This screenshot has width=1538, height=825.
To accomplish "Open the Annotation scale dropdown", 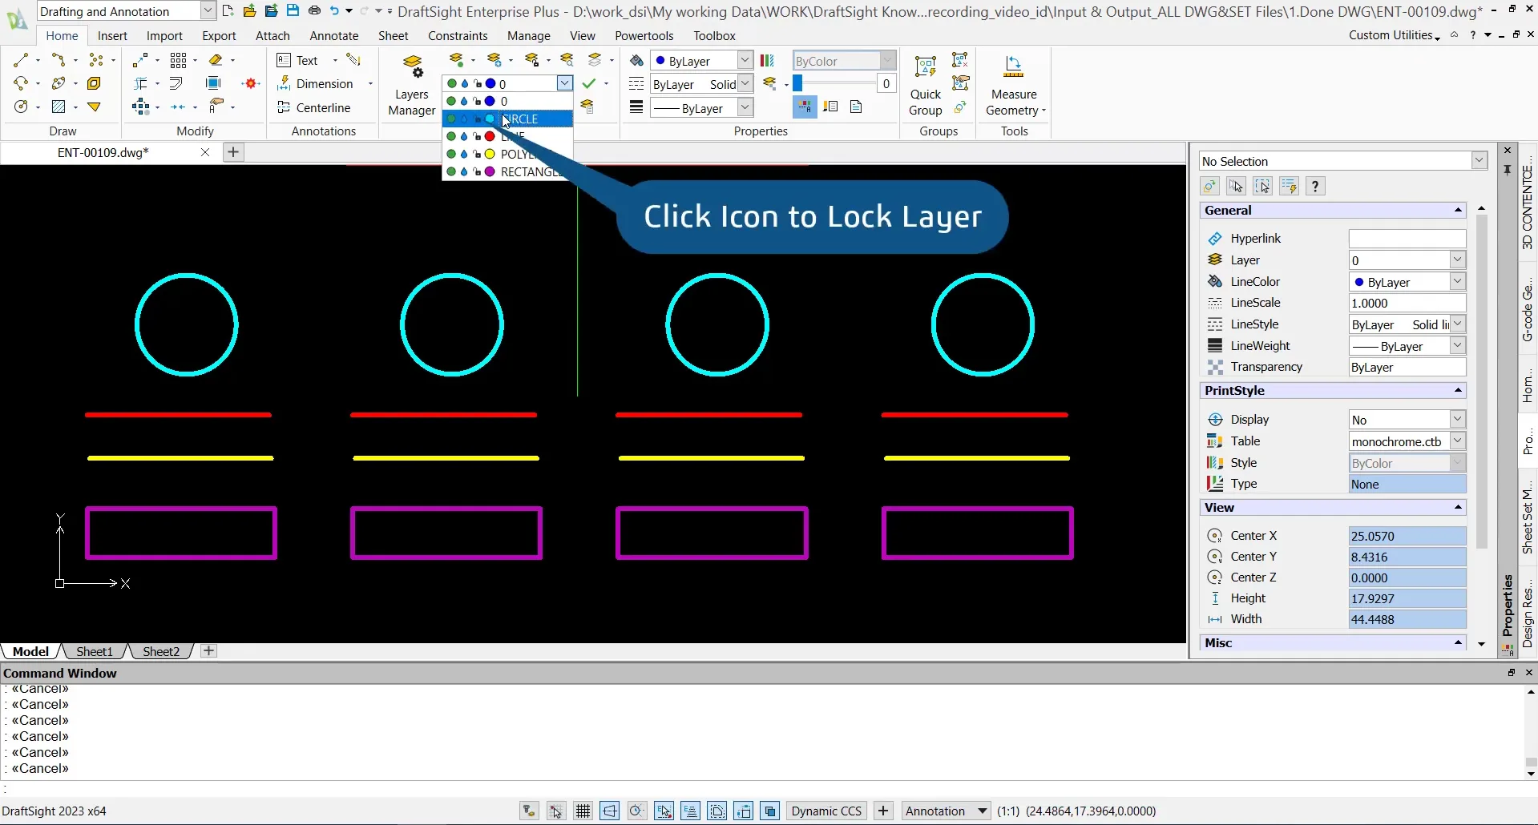I will tap(982, 811).
